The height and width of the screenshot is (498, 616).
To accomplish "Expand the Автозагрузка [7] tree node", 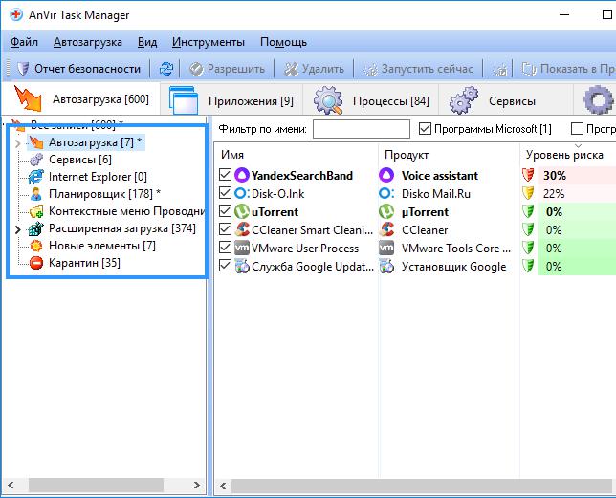I will [17, 142].
